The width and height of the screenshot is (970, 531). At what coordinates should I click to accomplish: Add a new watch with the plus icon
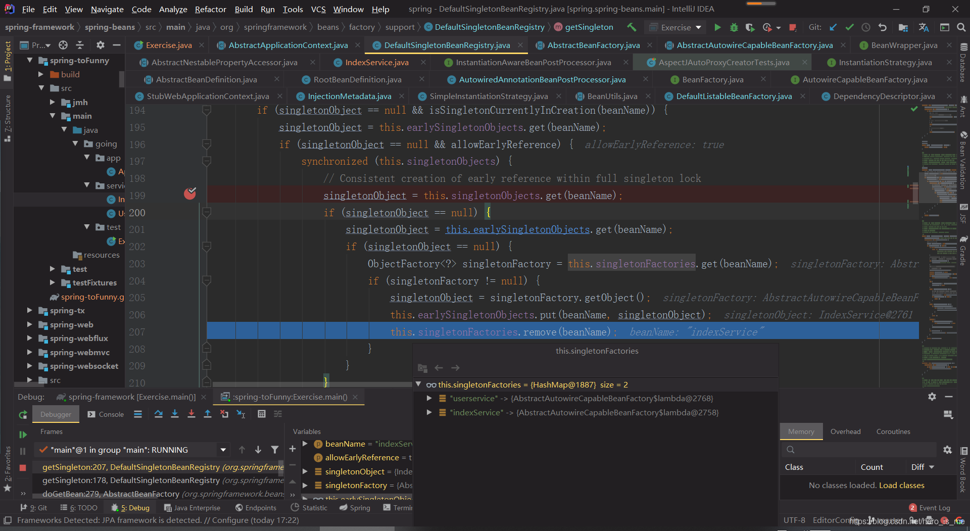tap(292, 449)
